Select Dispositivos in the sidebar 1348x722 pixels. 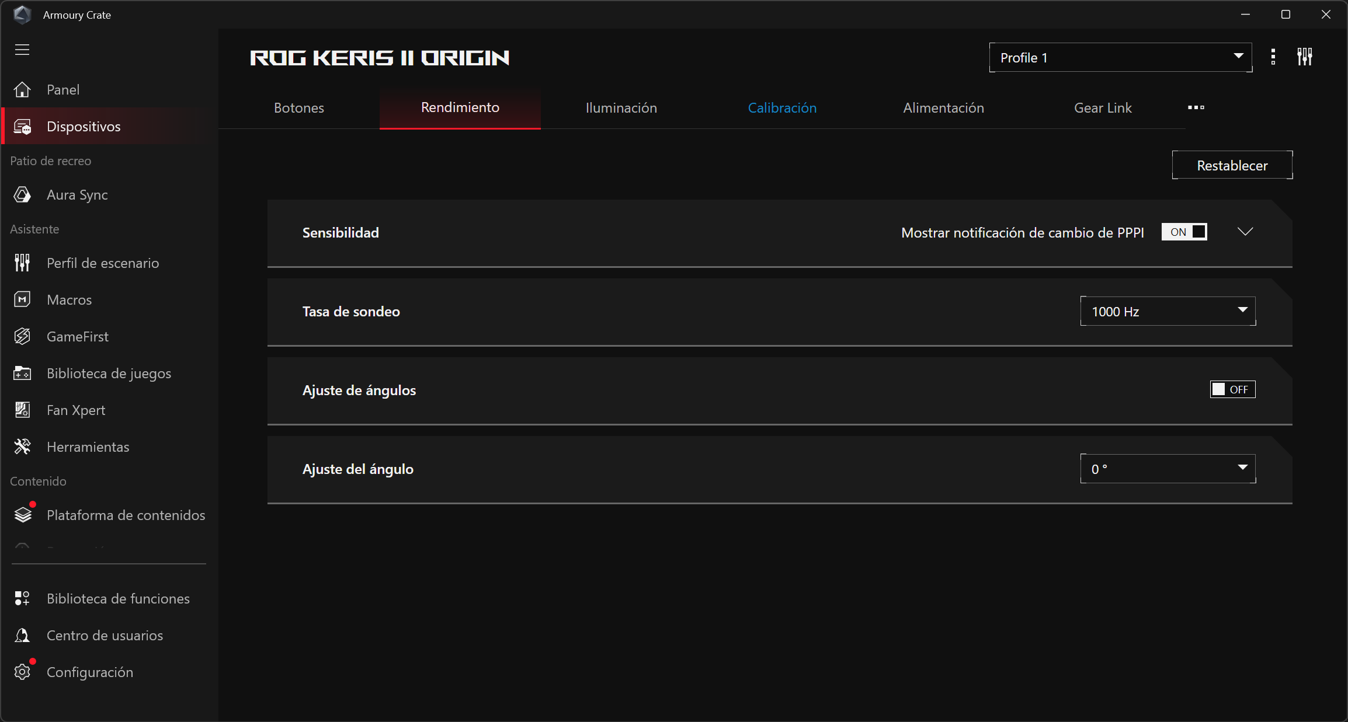(110, 126)
